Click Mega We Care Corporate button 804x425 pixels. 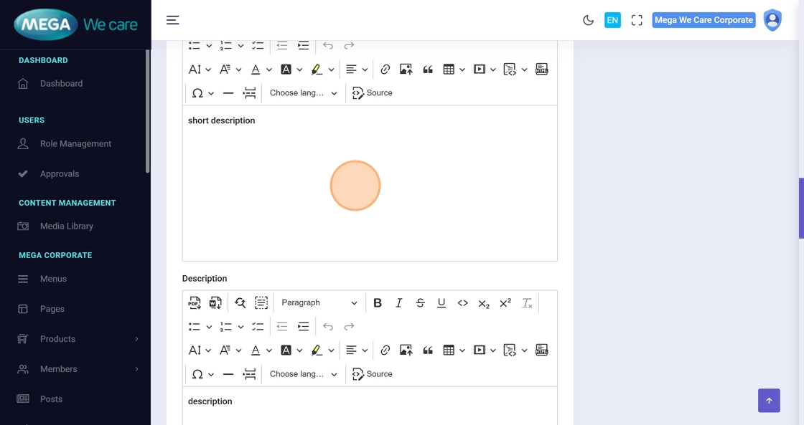pos(703,20)
